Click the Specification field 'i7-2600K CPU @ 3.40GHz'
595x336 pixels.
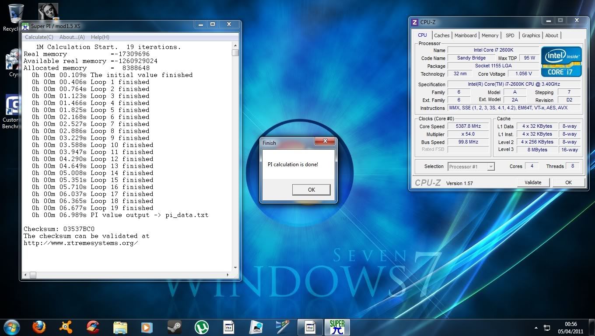pyautogui.click(x=514, y=84)
